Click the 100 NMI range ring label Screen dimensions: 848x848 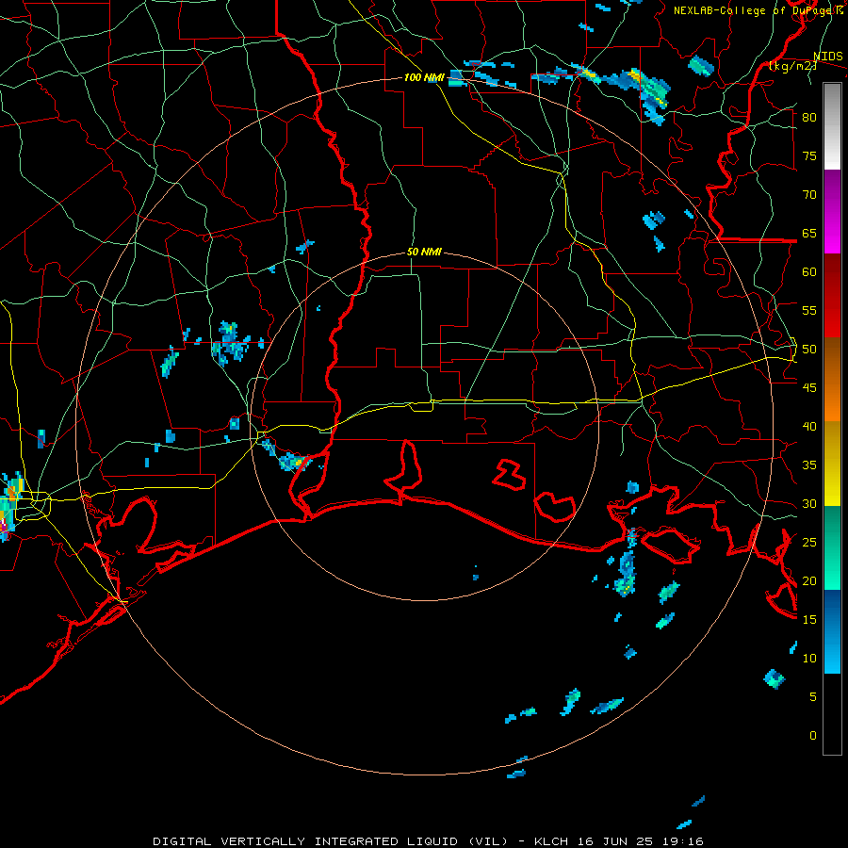tap(424, 77)
